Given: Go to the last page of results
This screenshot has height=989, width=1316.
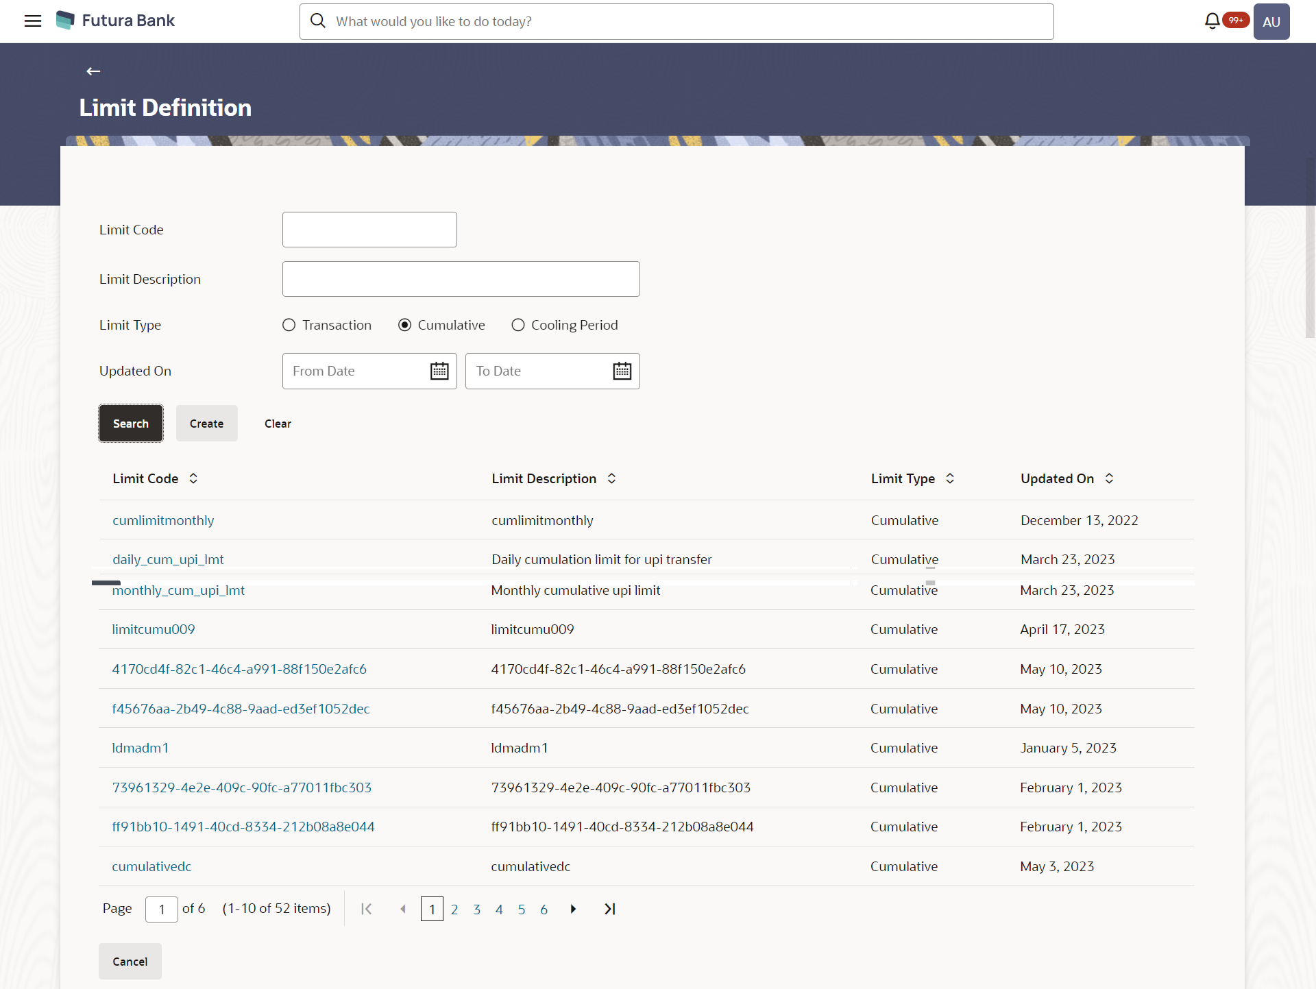Looking at the screenshot, I should 609,909.
